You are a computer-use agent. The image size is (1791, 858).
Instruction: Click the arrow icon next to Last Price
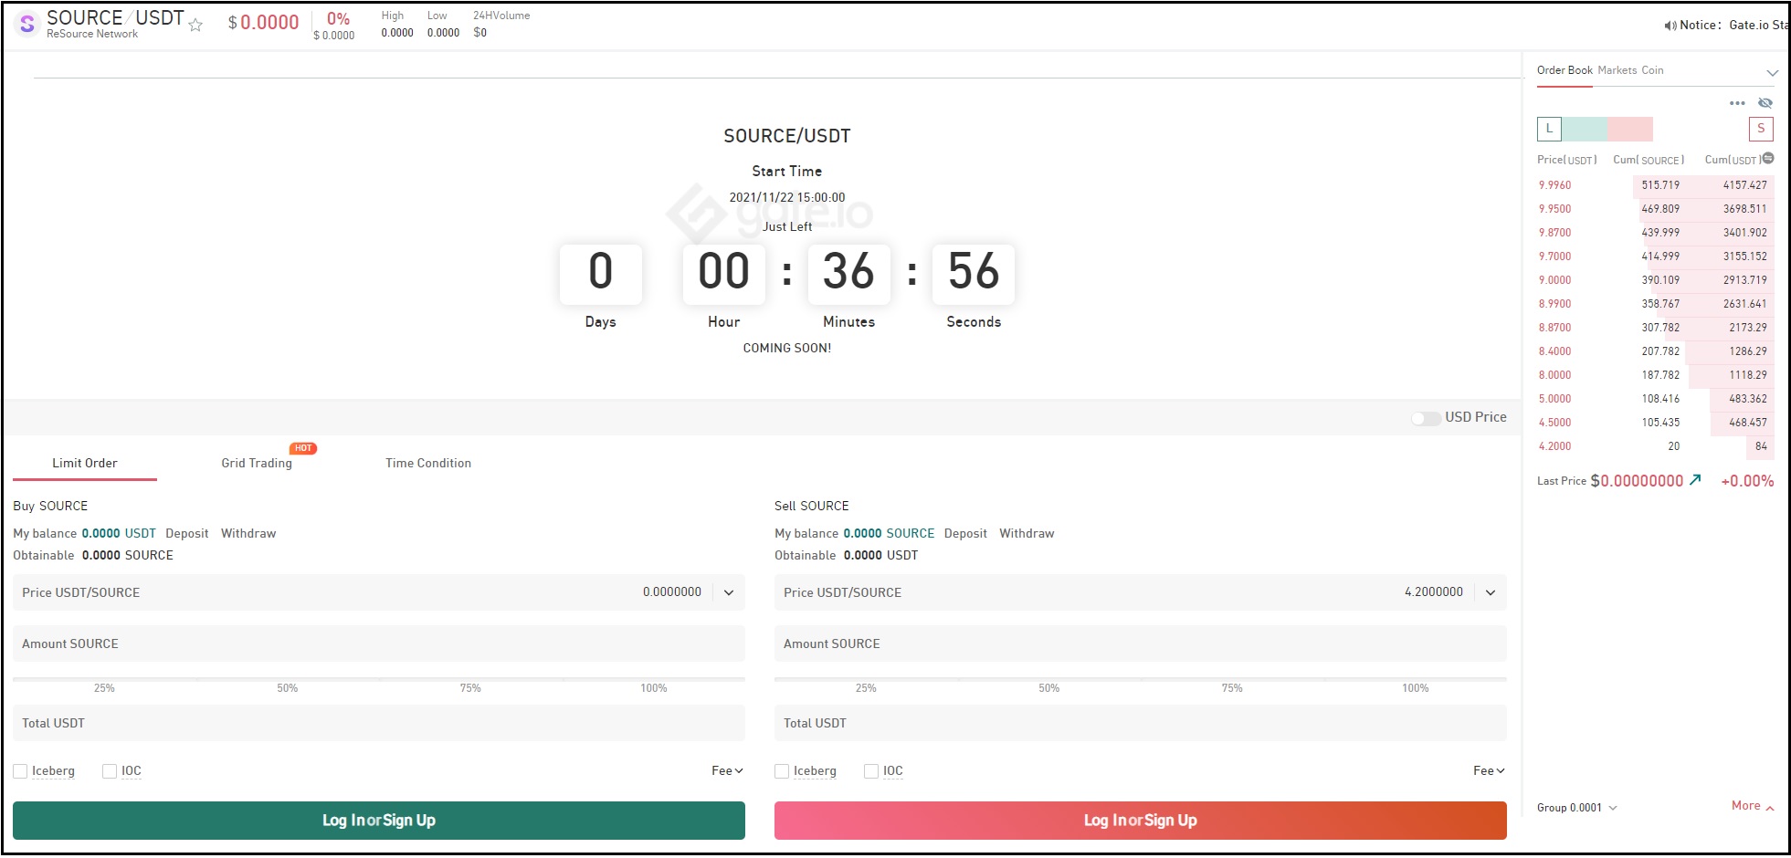point(1695,480)
